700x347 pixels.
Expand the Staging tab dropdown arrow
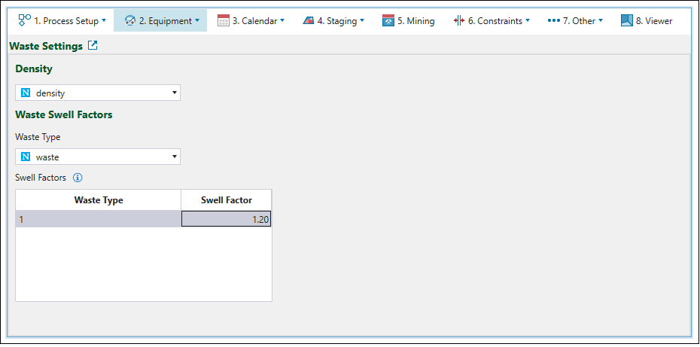tap(362, 20)
